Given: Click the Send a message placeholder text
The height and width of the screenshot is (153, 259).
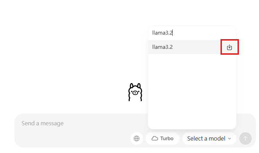Looking at the screenshot, I should (43, 124).
